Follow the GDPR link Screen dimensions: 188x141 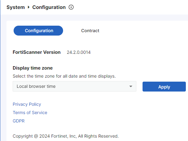coord(19,121)
